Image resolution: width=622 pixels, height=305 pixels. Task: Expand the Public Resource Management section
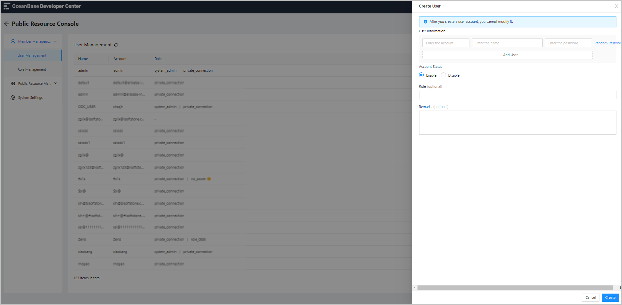[x=56, y=84]
